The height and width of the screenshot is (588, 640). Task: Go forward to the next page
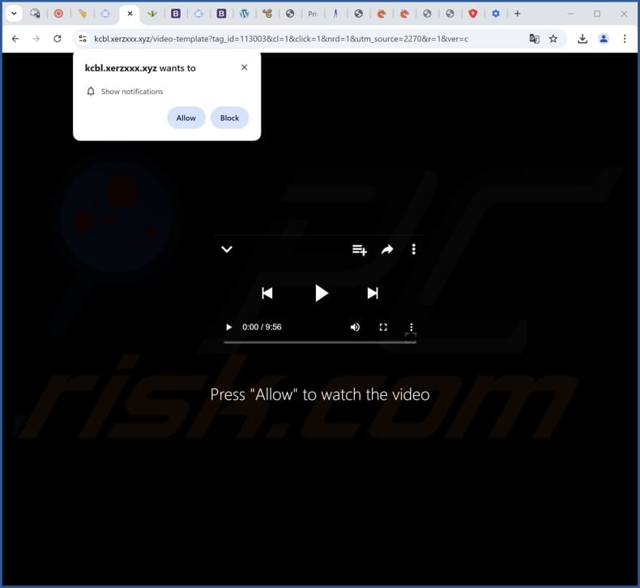click(36, 39)
